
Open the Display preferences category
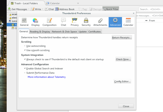click(35, 22)
